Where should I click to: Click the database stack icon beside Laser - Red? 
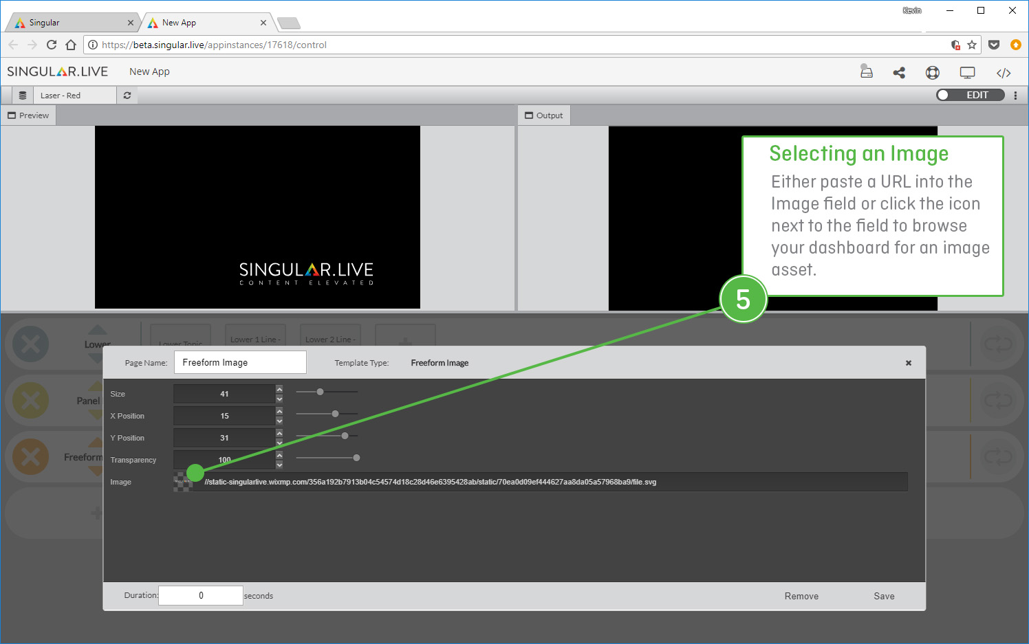(x=23, y=96)
